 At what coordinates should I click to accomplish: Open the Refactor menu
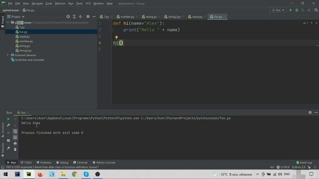click(60, 3)
